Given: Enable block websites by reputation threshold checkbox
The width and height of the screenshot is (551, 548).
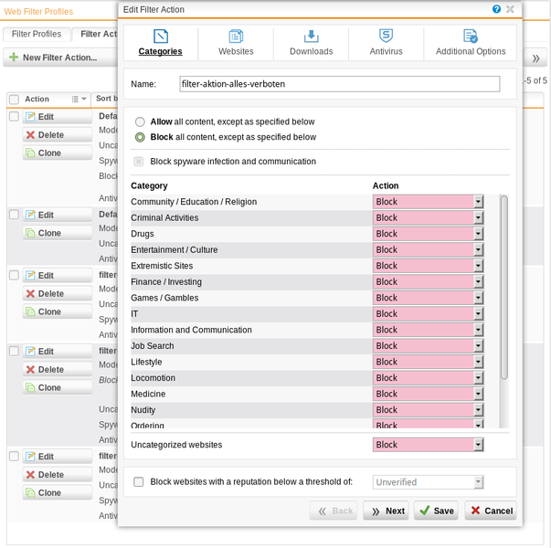Looking at the screenshot, I should coord(139,481).
